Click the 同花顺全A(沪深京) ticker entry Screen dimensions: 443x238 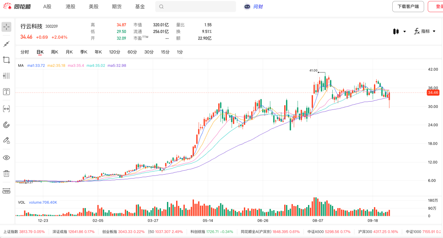[270, 232]
